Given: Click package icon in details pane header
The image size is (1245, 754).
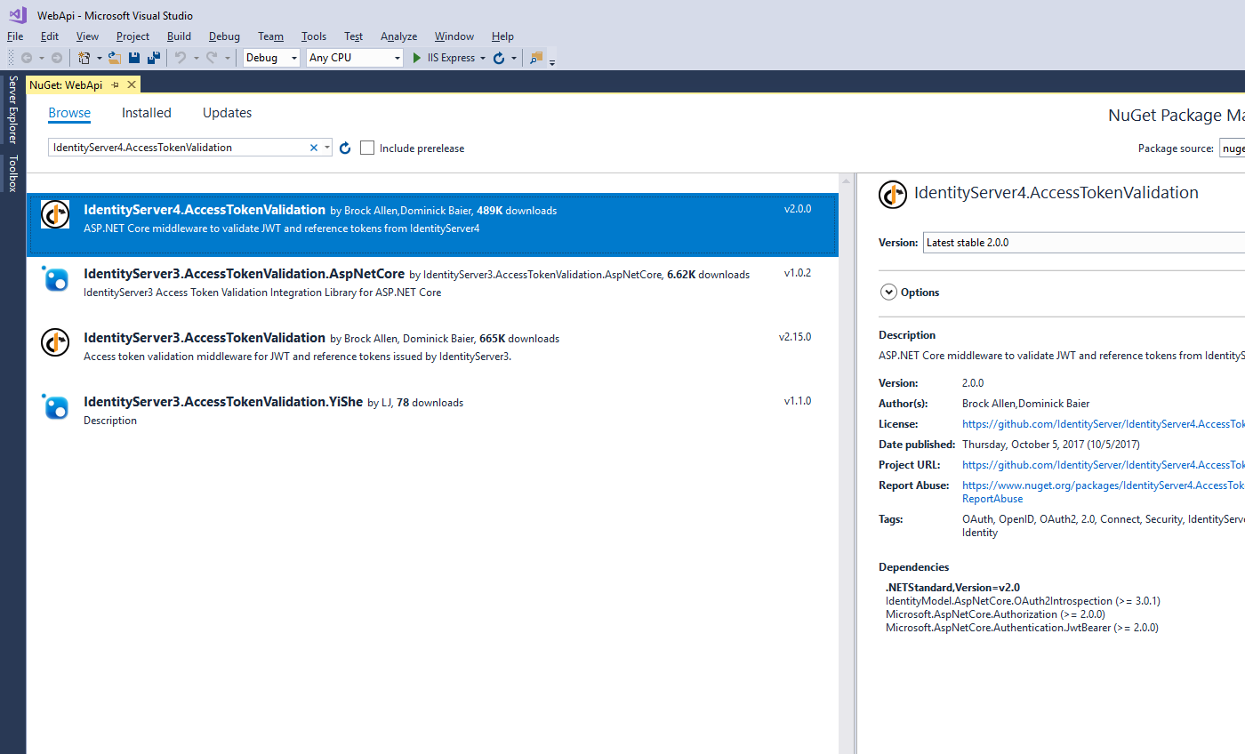Looking at the screenshot, I should [893, 194].
